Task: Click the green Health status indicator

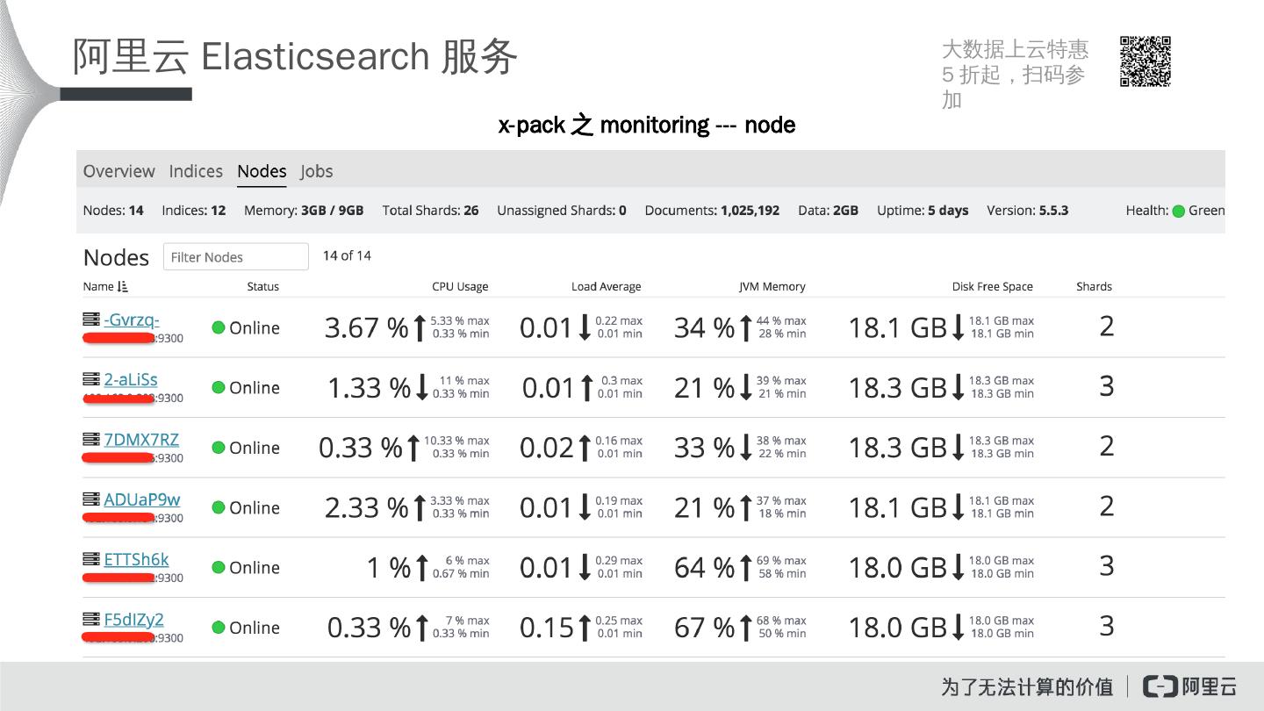Action: [1179, 211]
